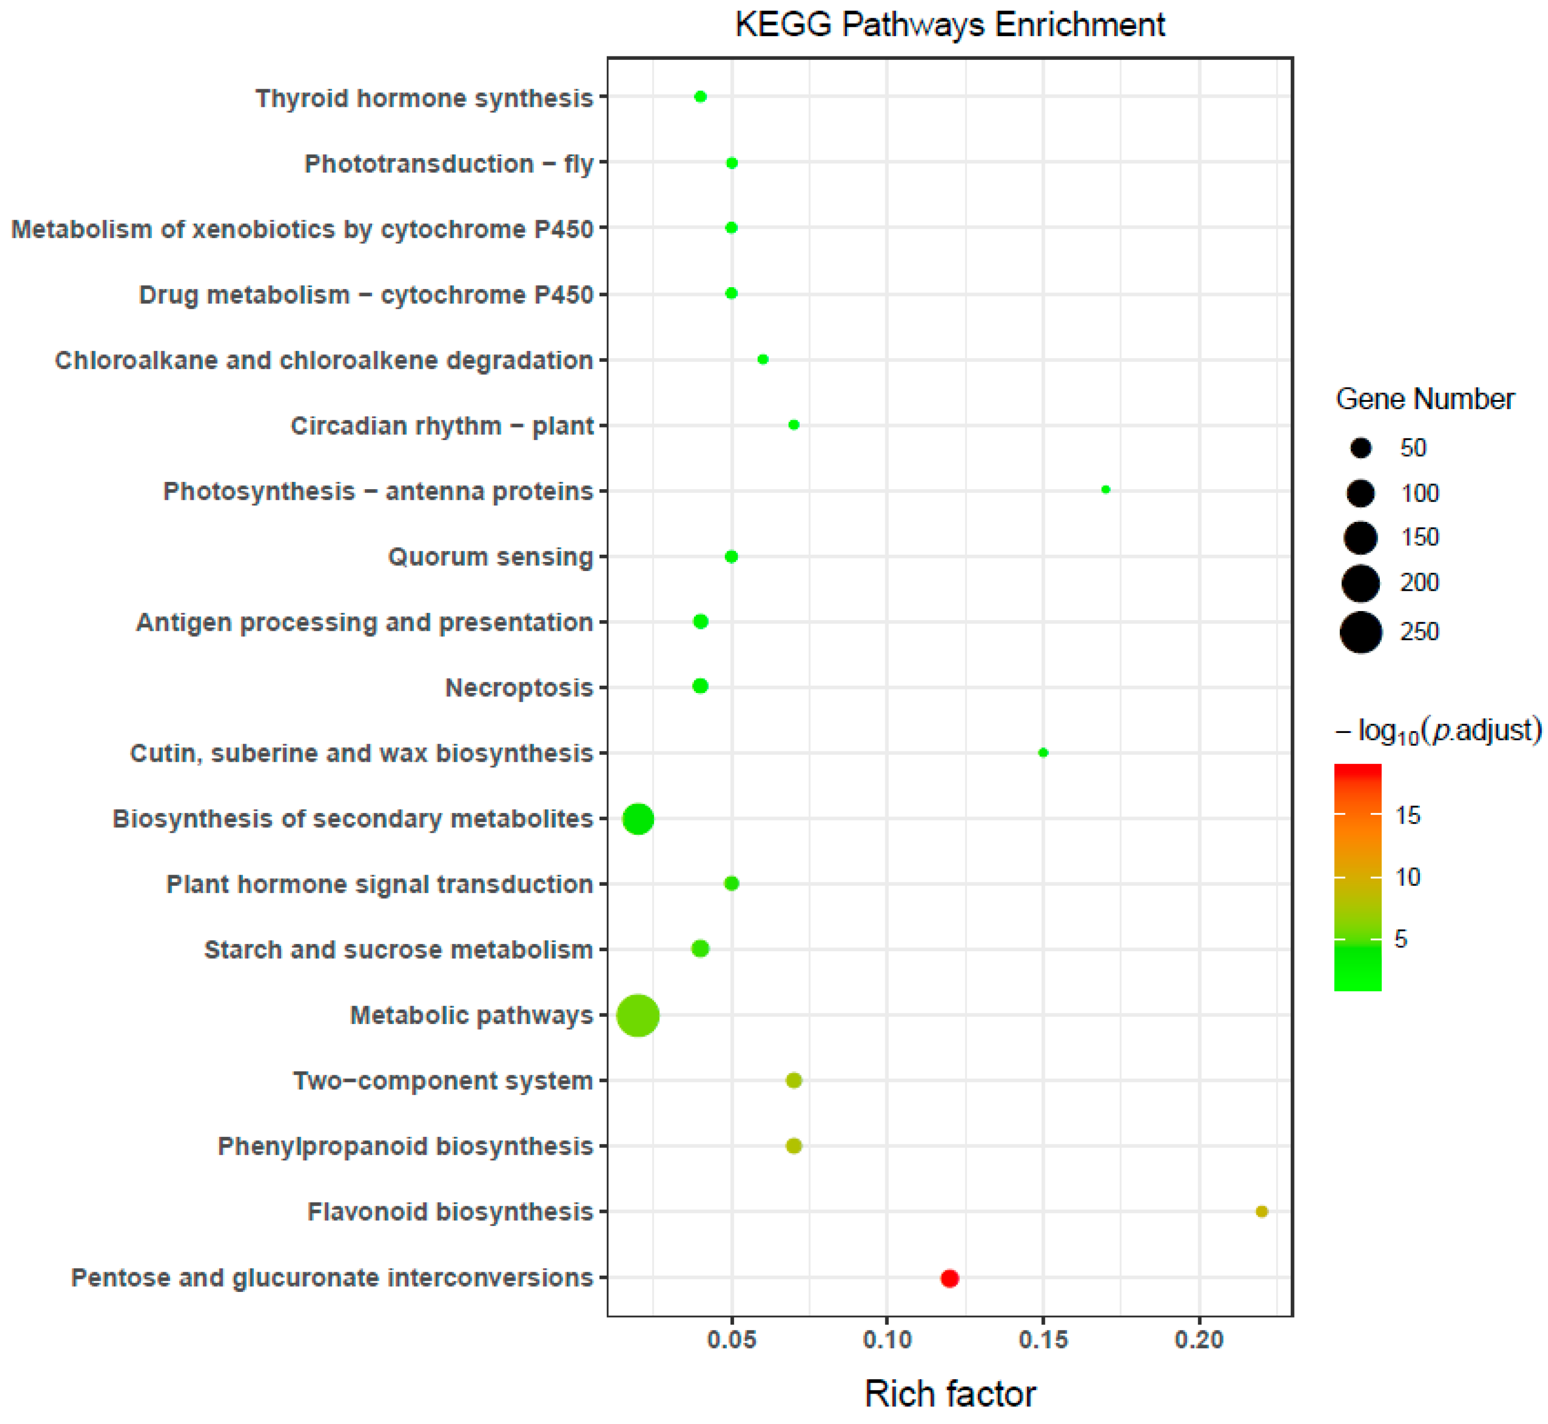Click the Biosynthesis of secondary metabolites bubble
Viewport: 1548px width, 1424px height.
click(637, 818)
